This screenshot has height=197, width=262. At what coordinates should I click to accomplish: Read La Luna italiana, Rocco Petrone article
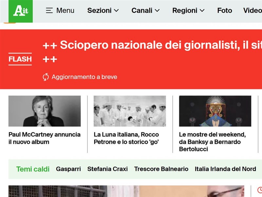point(126,138)
